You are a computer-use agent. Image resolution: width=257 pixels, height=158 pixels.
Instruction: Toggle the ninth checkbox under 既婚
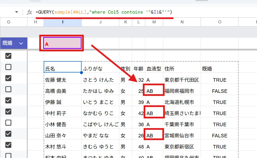coord(8,145)
